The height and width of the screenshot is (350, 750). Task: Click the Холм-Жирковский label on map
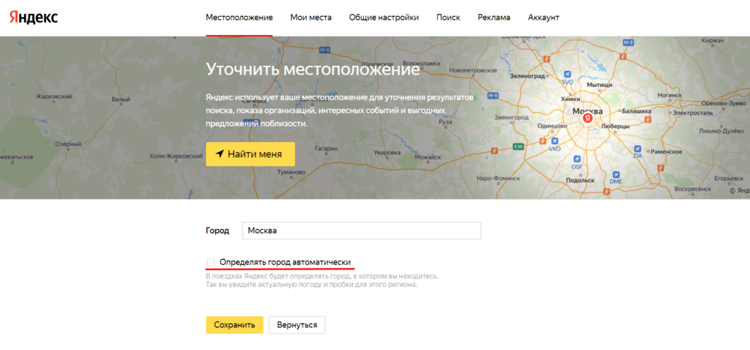176,156
